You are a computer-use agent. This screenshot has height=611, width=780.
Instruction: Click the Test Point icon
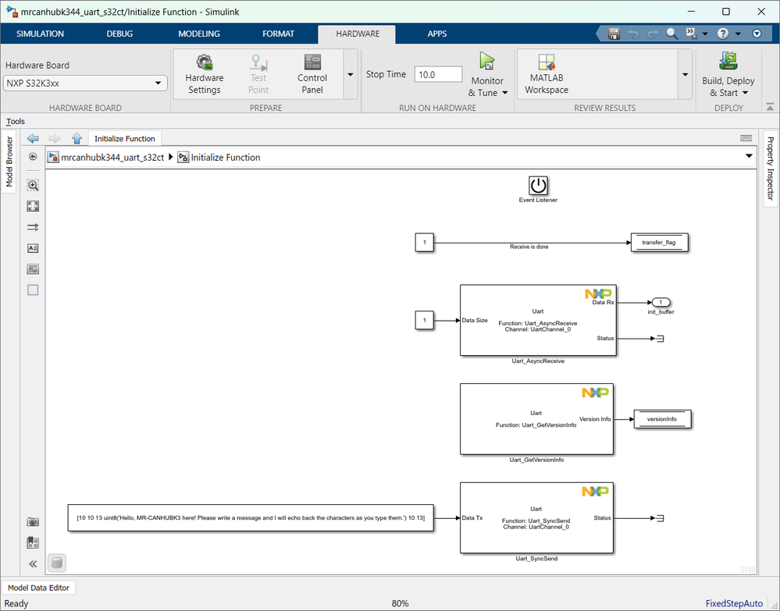coord(258,62)
